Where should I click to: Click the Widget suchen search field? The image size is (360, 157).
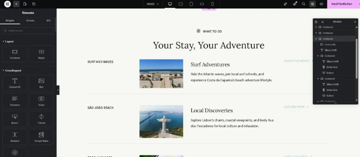[28, 30]
